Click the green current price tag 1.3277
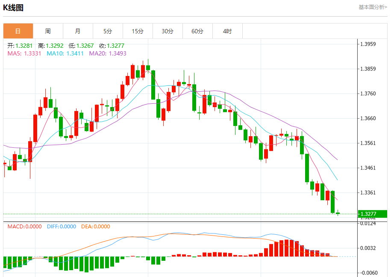 click(373, 214)
